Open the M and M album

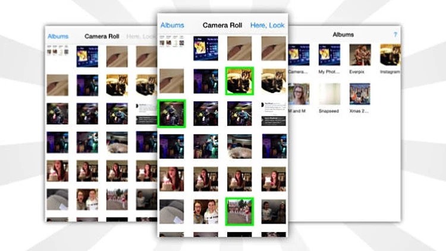point(298,96)
